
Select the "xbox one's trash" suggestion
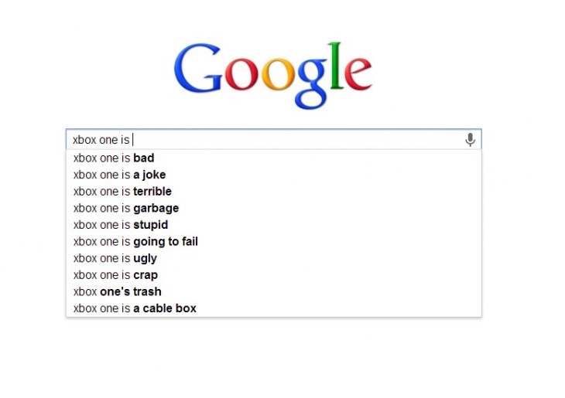(117, 292)
